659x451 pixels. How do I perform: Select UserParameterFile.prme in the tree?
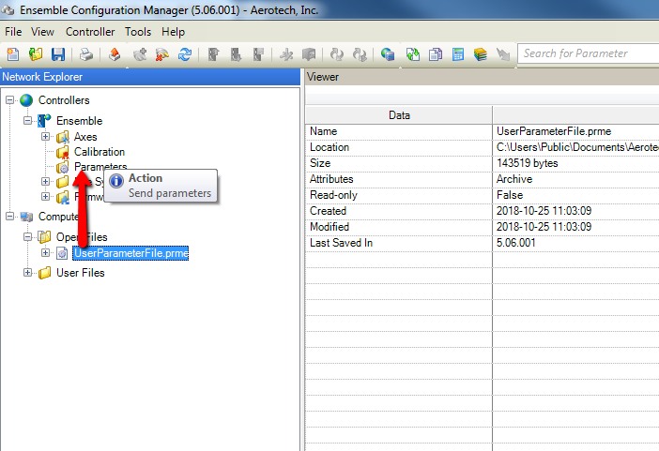pyautogui.click(x=130, y=253)
